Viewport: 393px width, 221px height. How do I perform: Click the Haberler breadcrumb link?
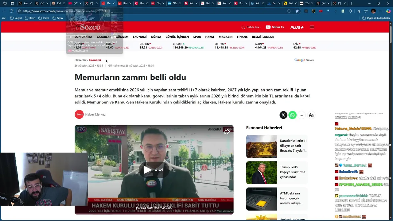80,60
